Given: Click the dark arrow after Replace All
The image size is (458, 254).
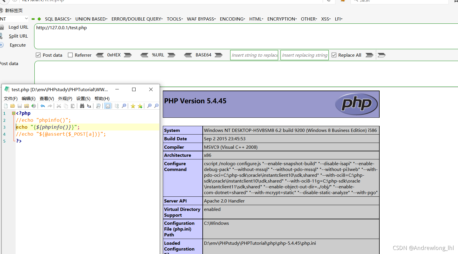Looking at the screenshot, I should [x=369, y=55].
